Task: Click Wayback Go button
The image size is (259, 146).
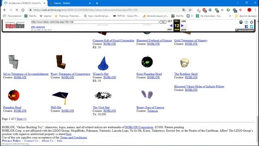Action: tap(163, 22)
